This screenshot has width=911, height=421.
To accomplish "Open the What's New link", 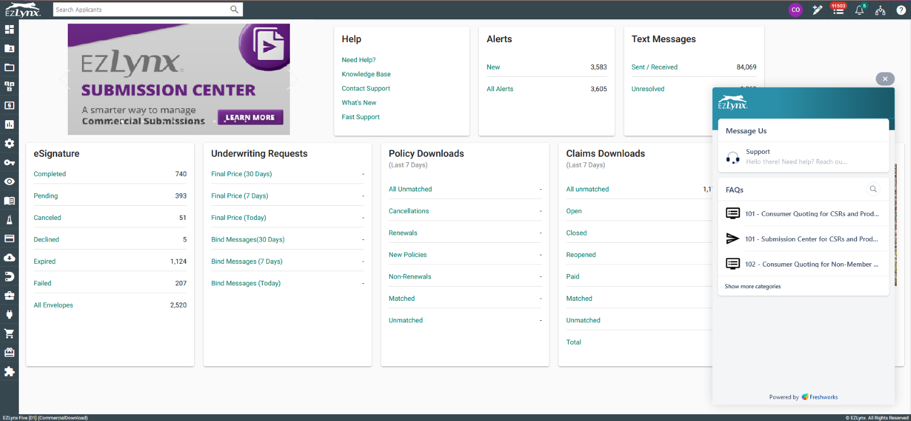I will coord(359,103).
